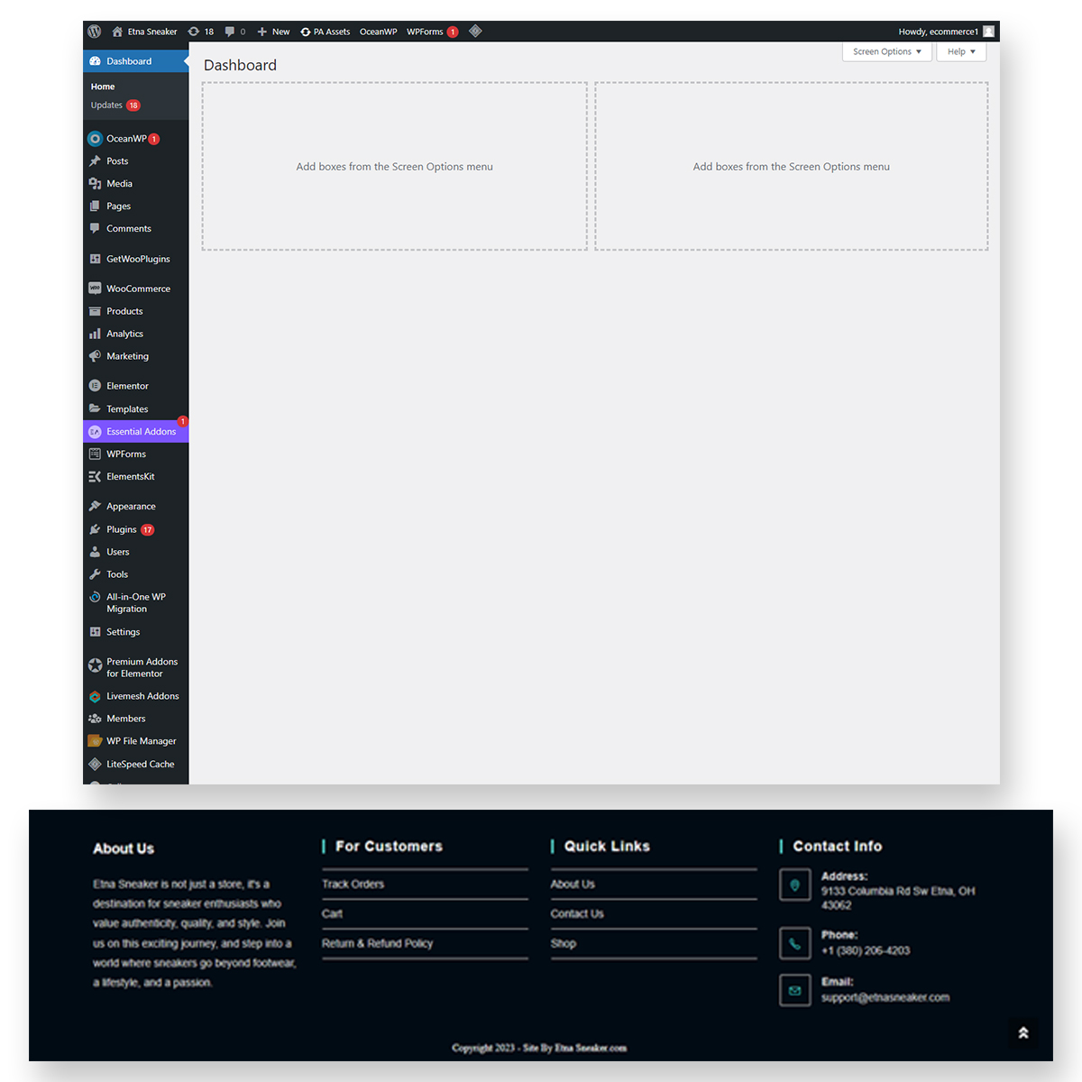1082x1082 pixels.
Task: Open the WordPress logo menu in admin bar
Action: tap(94, 31)
